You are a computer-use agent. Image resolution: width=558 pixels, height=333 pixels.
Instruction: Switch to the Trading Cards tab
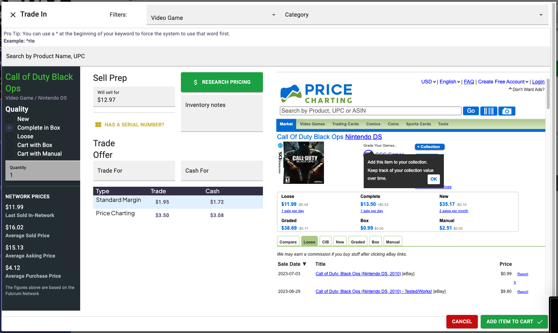pos(345,124)
